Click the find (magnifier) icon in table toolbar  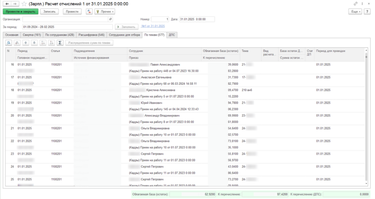point(8,43)
